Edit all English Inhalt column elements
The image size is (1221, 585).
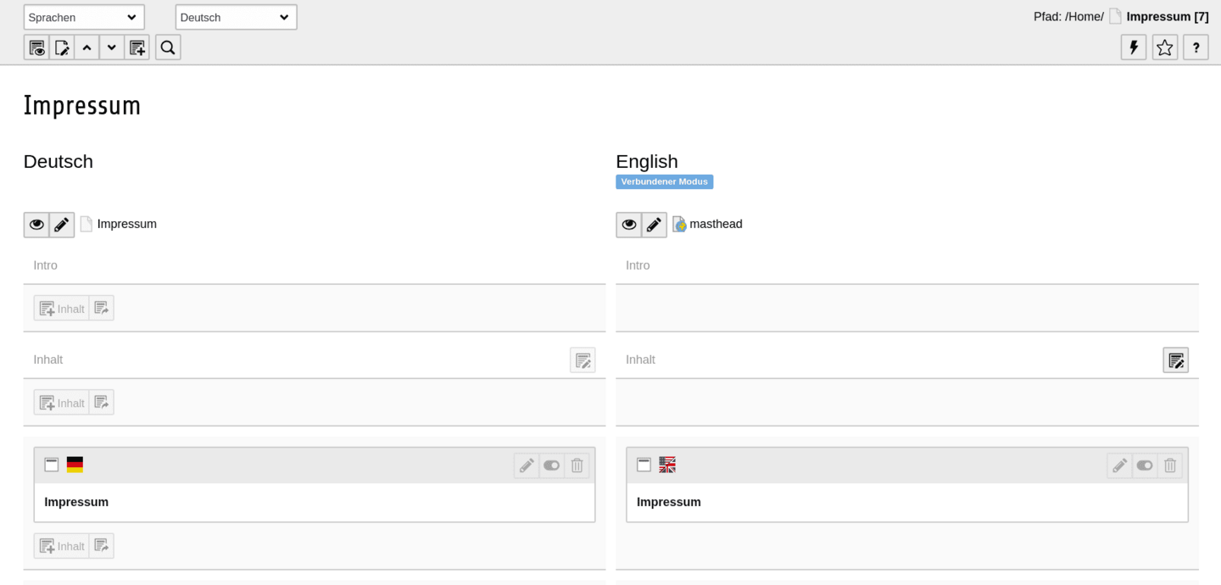[x=1176, y=360]
